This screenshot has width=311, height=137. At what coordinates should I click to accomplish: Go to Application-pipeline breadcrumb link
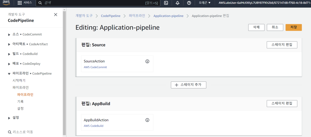tap(168, 16)
